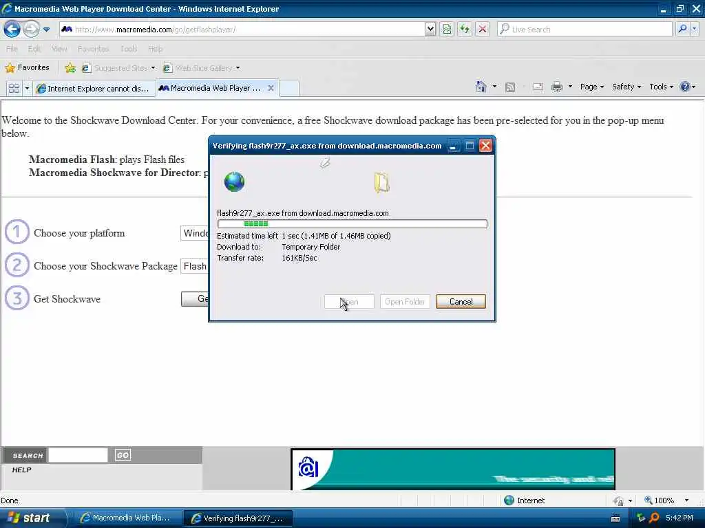Image resolution: width=705 pixels, height=528 pixels.
Task: Click the Home page icon
Action: pos(481,87)
